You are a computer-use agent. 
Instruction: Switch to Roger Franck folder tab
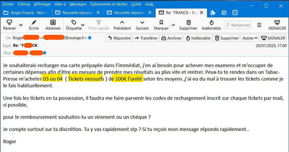coord(26,13)
